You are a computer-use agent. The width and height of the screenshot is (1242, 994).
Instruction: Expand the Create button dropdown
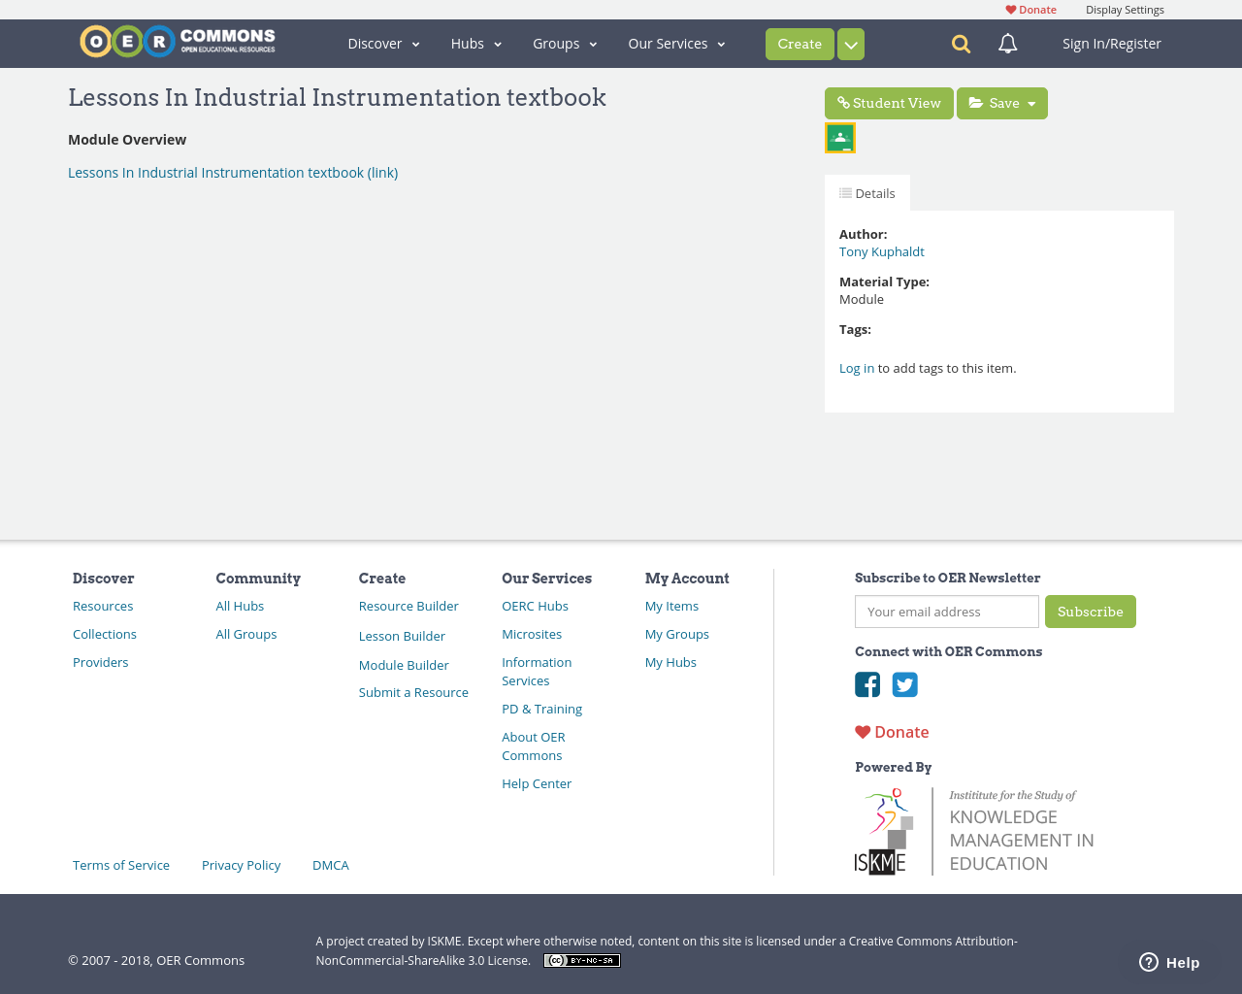[x=850, y=43]
